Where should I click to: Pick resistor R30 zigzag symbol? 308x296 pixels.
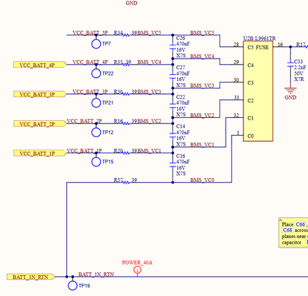(126, 94)
